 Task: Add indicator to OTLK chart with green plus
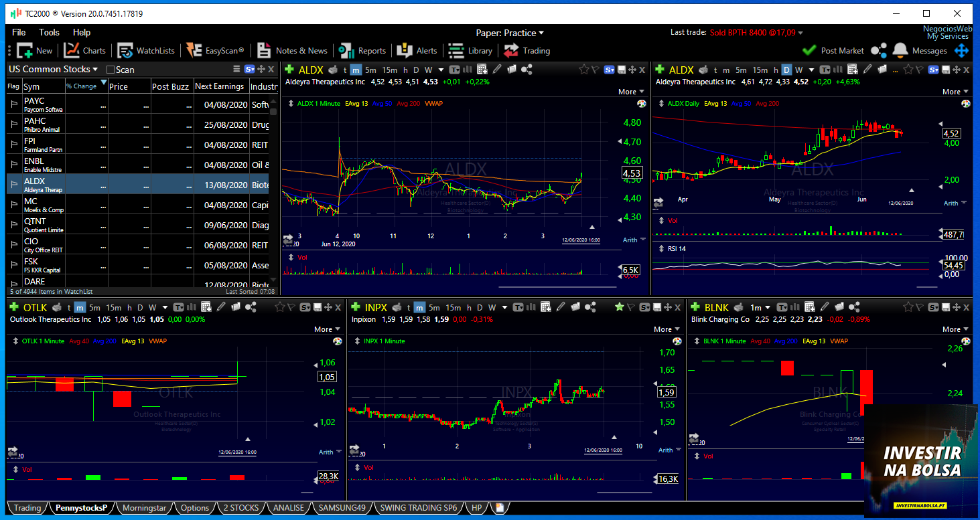tap(13, 307)
